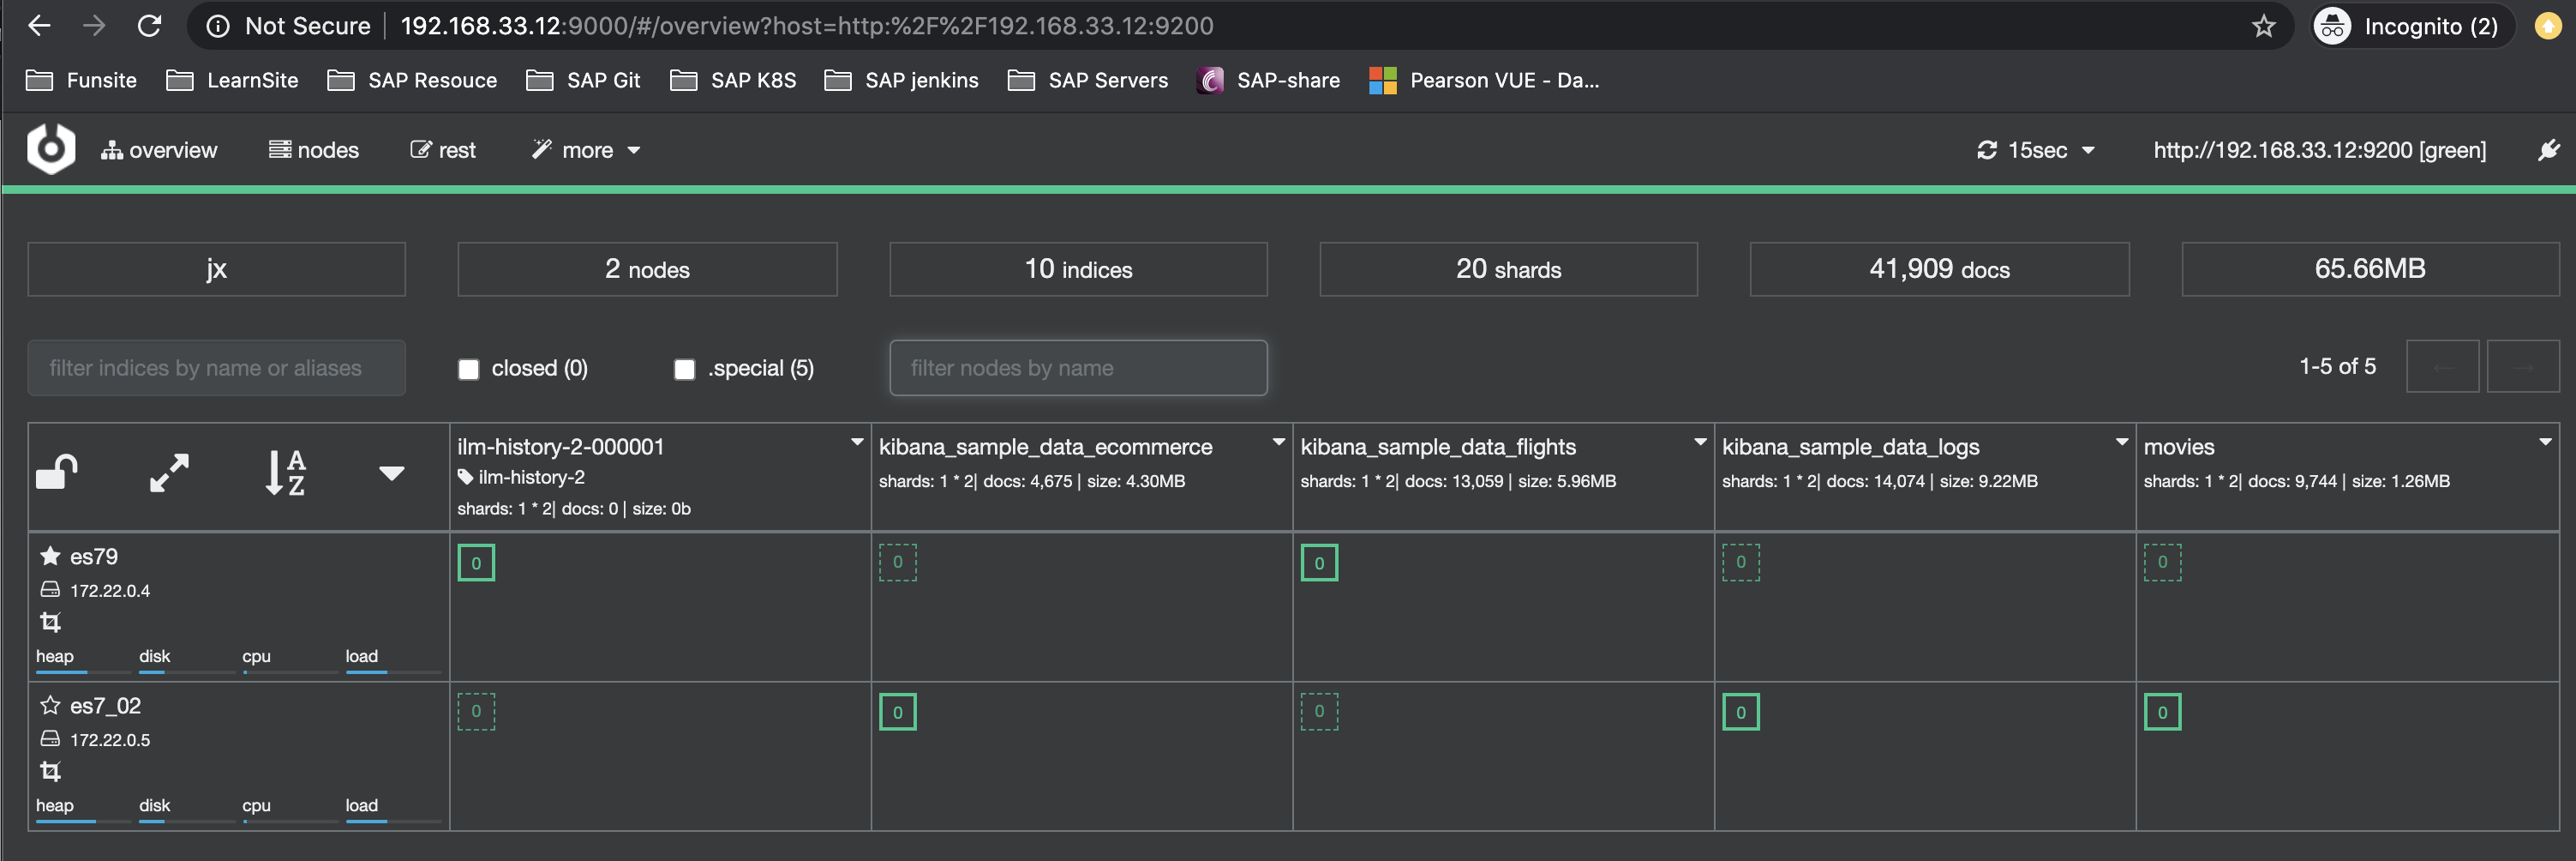Viewport: 2576px width, 861px height.
Task: Select es79 replica shard 0 of ecommerce
Action: point(898,563)
